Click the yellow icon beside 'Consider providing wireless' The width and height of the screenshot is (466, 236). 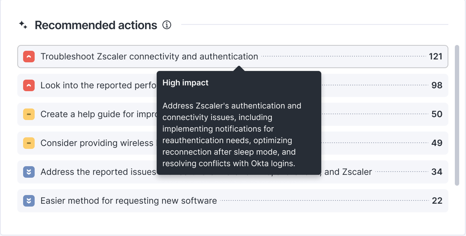coord(29,143)
